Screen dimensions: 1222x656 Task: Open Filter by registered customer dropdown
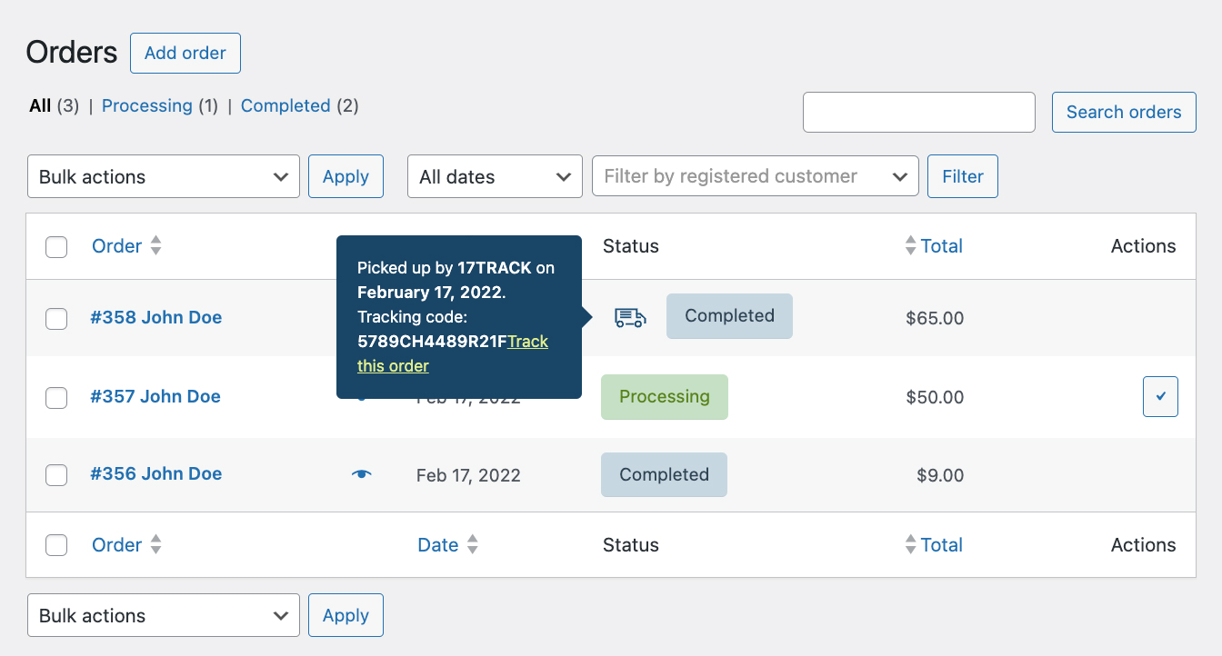pos(755,176)
